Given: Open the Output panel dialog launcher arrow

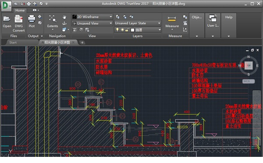Looking at the screenshot, I should tap(42, 36).
